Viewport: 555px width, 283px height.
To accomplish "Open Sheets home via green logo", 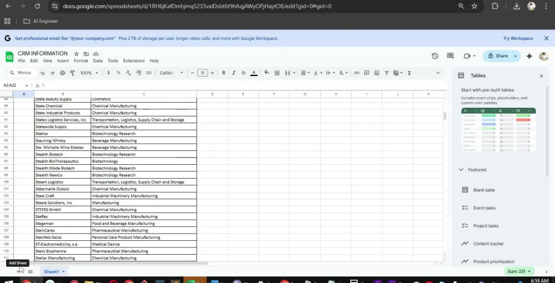I will click(9, 57).
